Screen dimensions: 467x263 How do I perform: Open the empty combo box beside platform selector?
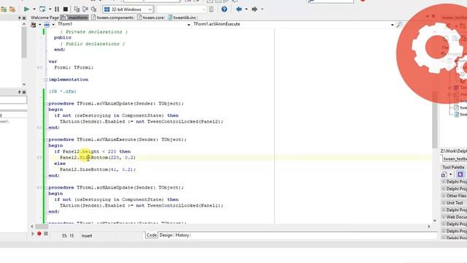(x=181, y=9)
